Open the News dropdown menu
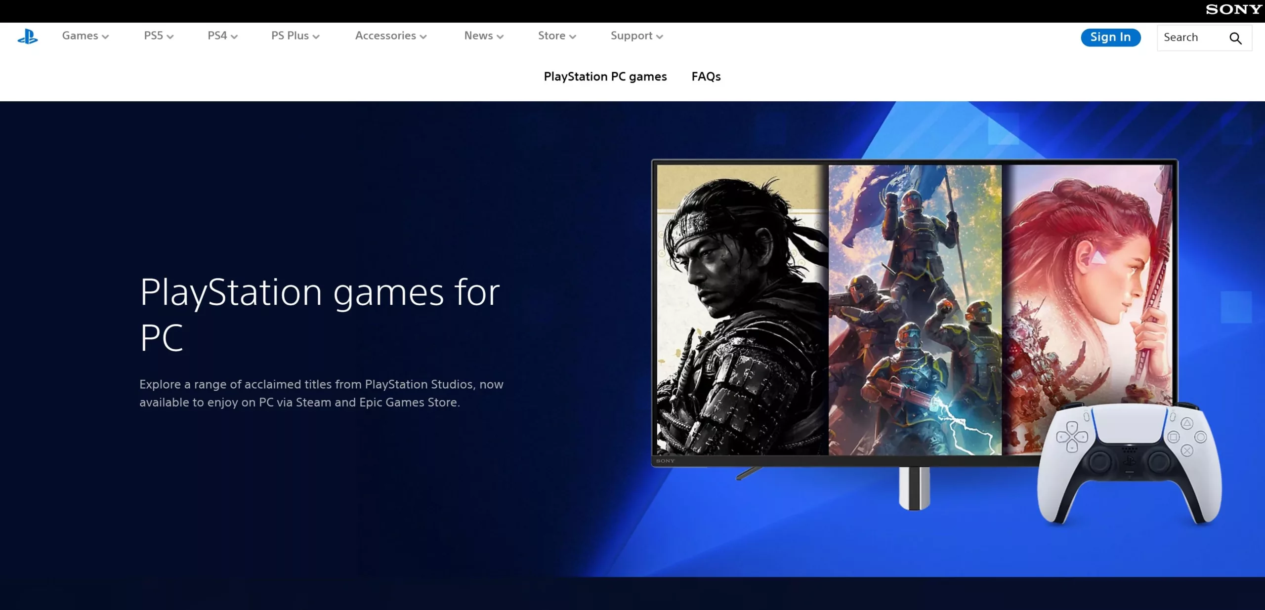This screenshot has height=610, width=1265. pyautogui.click(x=483, y=36)
